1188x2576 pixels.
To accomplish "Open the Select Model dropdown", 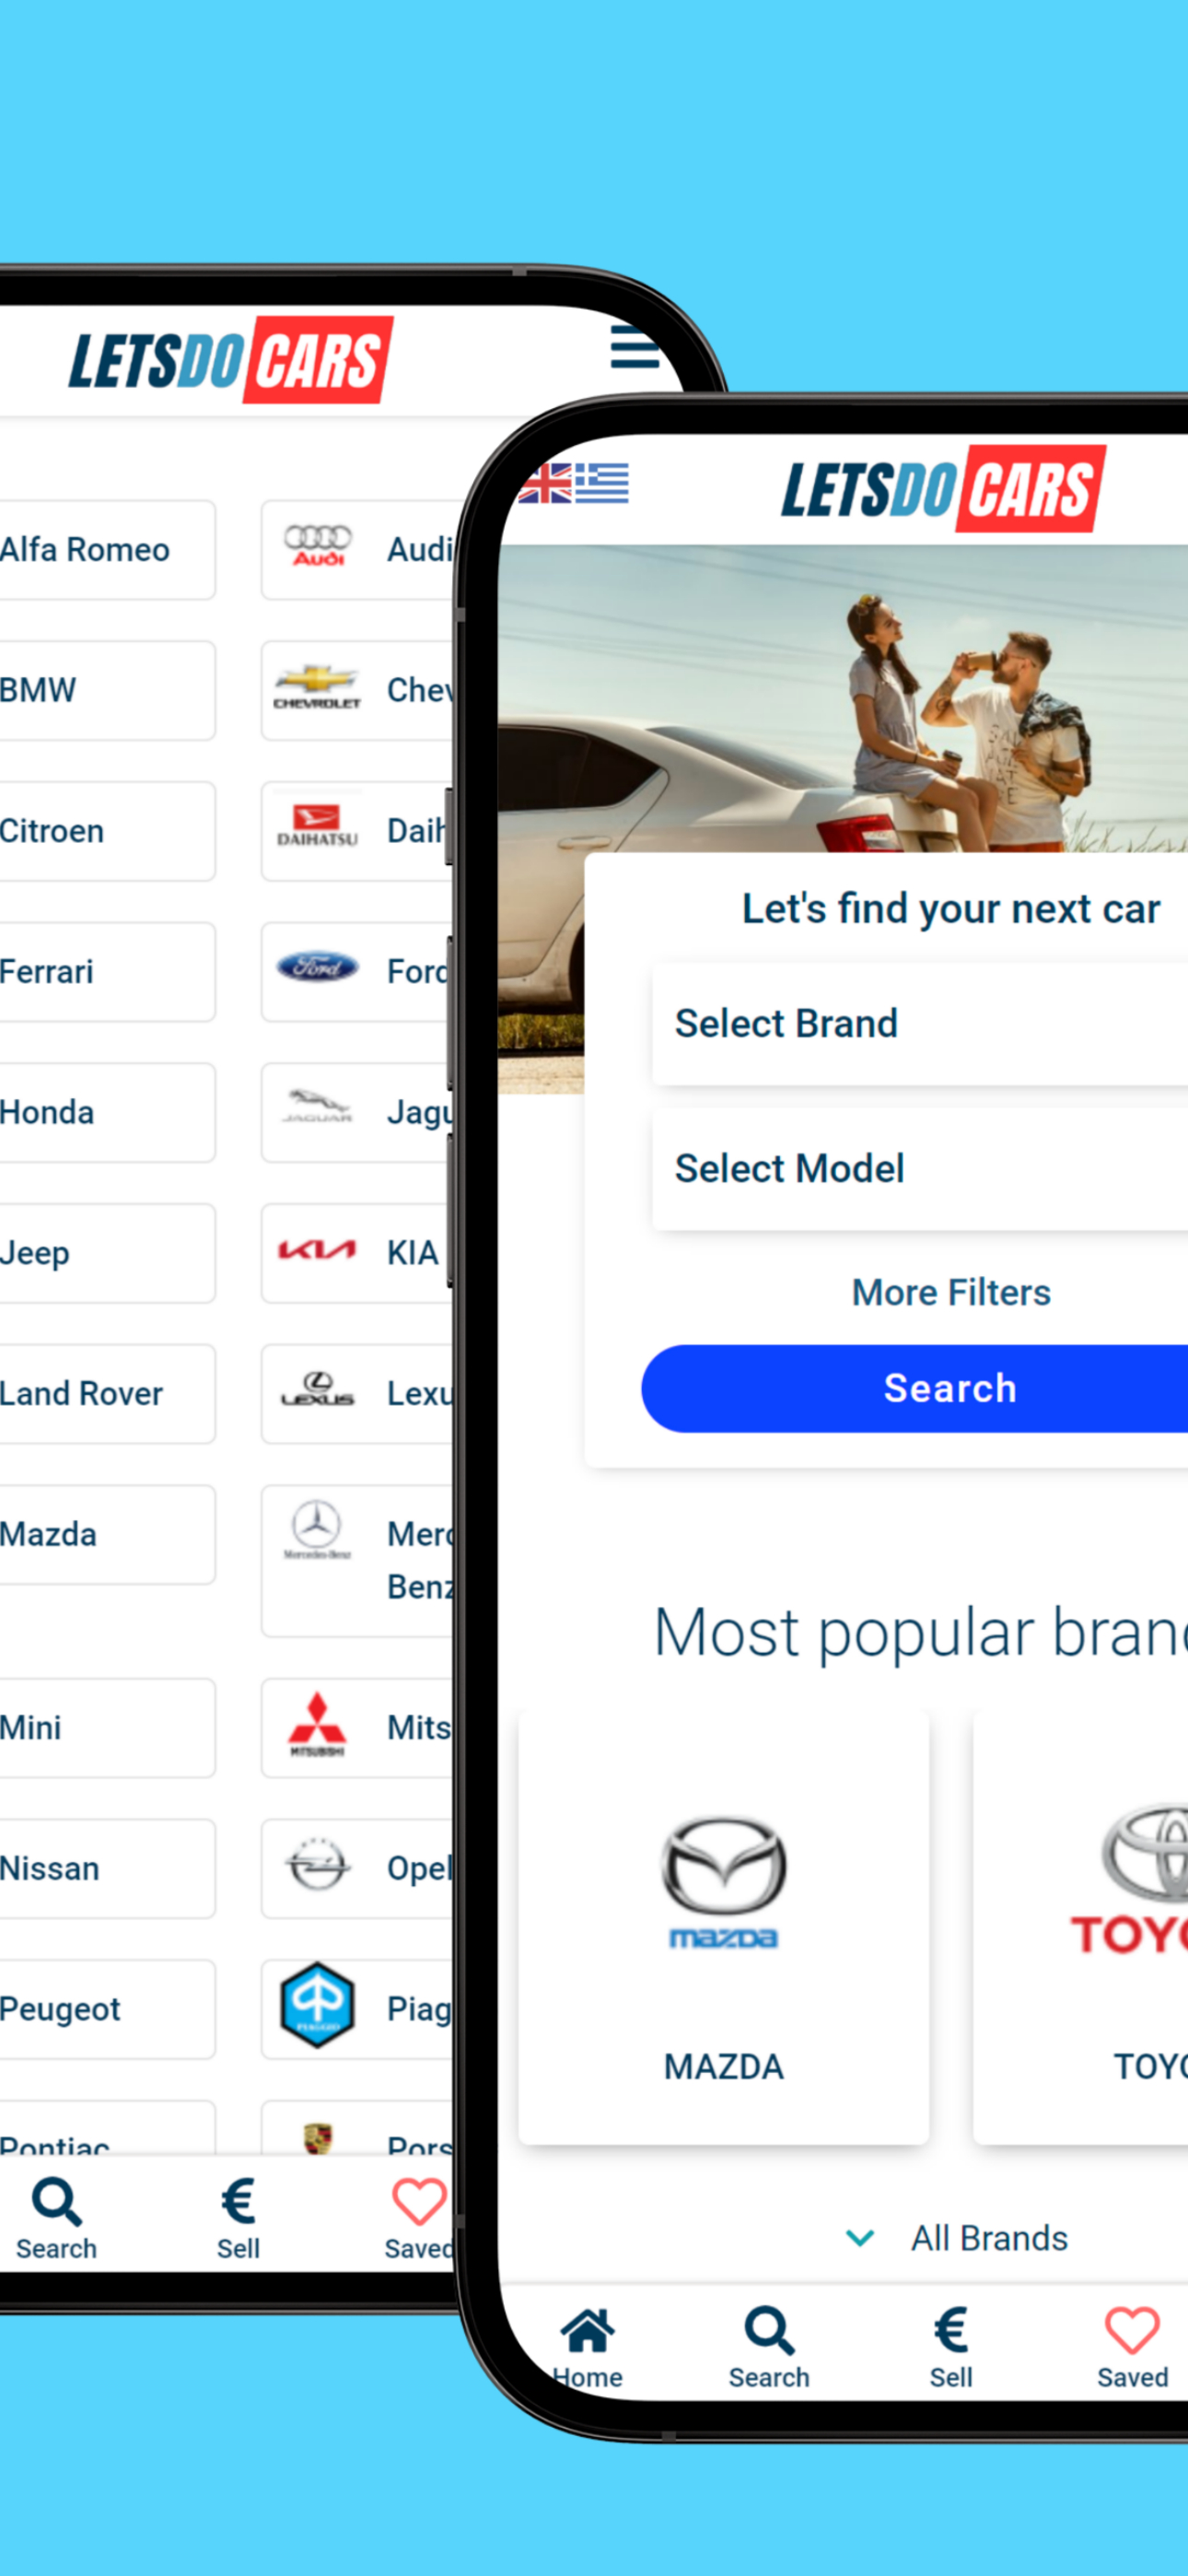I will [920, 1169].
